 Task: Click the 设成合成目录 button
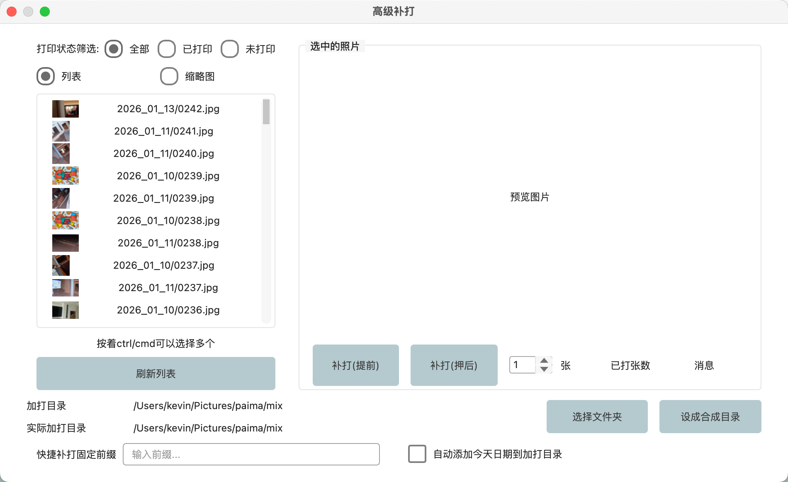click(x=710, y=417)
